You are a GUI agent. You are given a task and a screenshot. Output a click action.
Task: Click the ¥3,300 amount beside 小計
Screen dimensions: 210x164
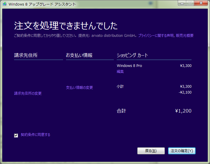point(186,87)
